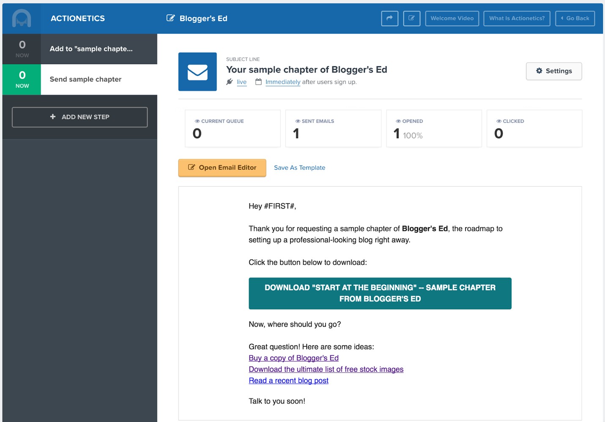The image size is (605, 422).
Task: Click the 100% opened percentage
Action: 413,136
